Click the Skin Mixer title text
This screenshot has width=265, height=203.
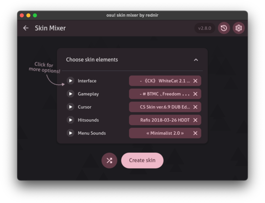50,28
